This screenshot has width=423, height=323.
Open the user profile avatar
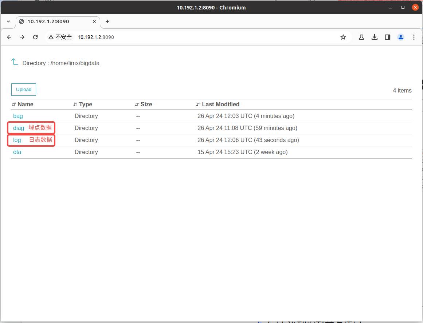coord(401,37)
